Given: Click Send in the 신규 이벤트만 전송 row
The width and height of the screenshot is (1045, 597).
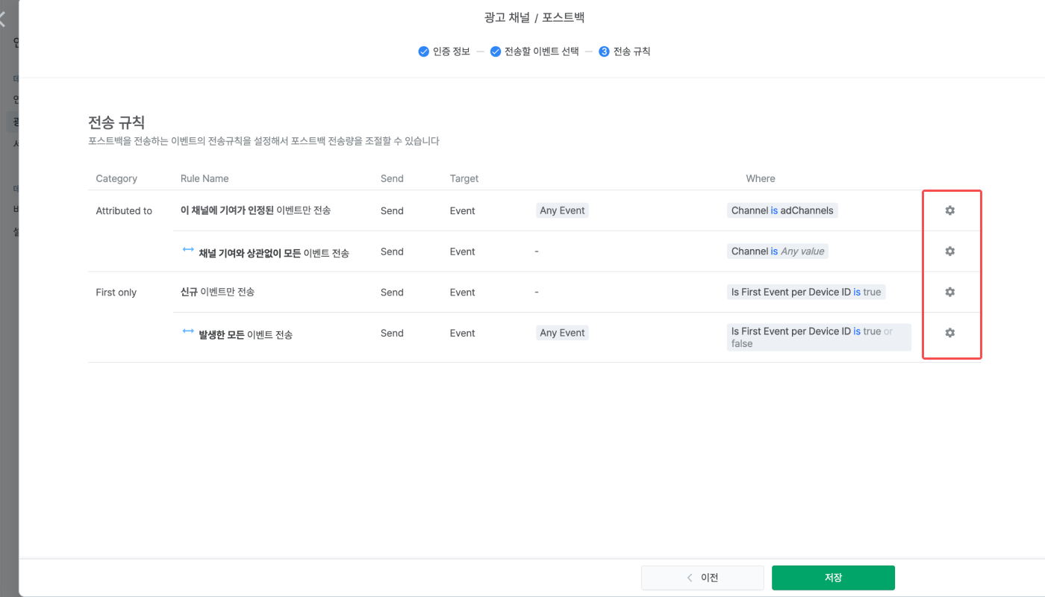Looking at the screenshot, I should click(x=392, y=293).
